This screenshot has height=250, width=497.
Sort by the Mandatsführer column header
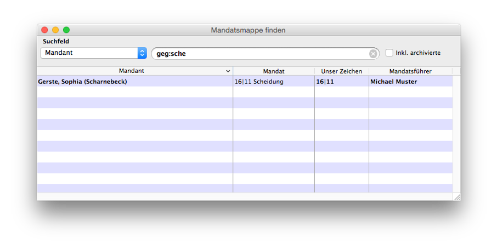(410, 71)
